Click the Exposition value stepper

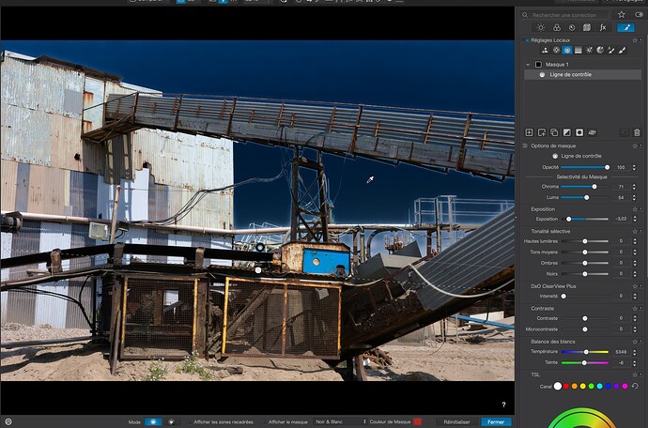point(634,219)
